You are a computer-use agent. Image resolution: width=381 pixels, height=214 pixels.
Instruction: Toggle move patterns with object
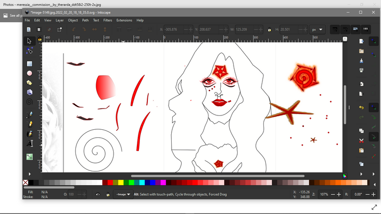coord(366,29)
